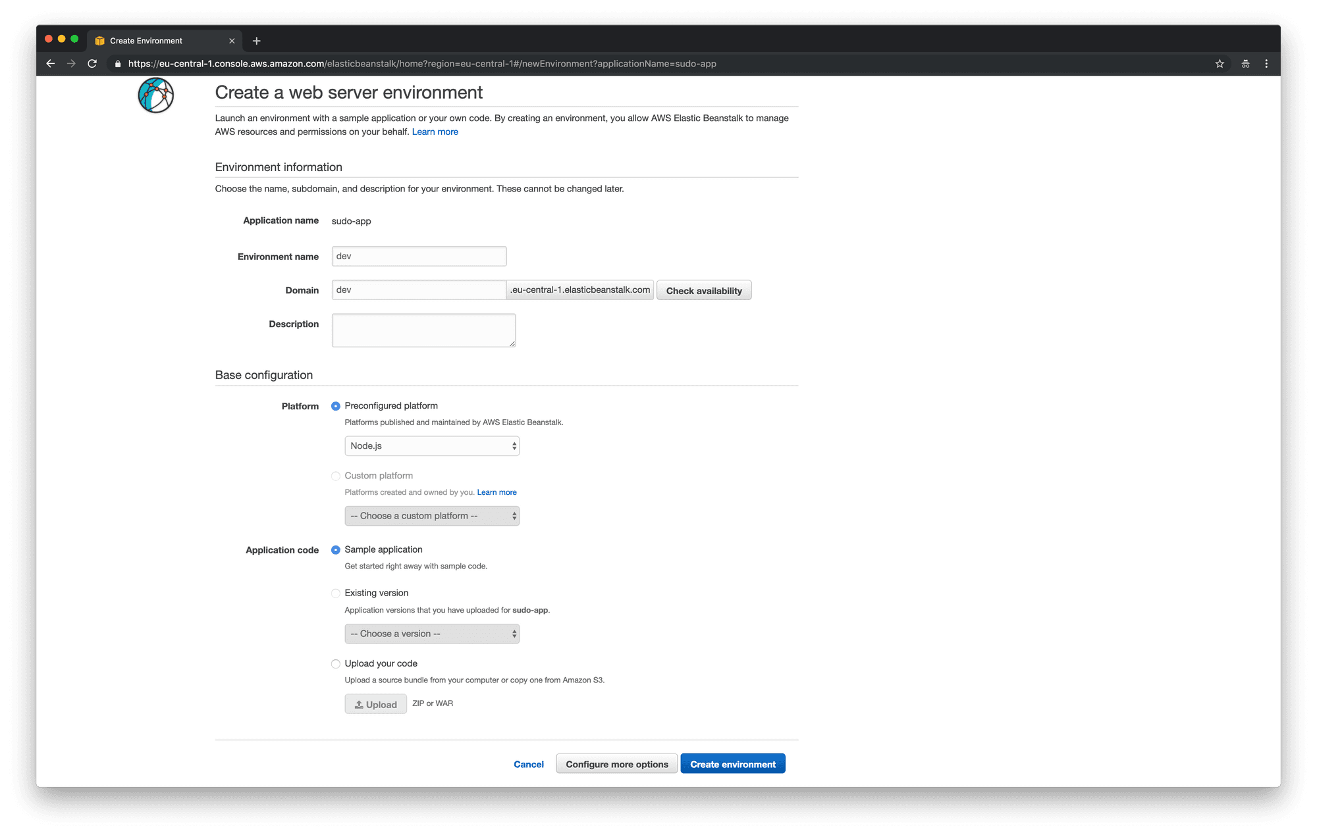Click the ZIP or WAR text
The width and height of the screenshot is (1317, 835).
coord(433,703)
